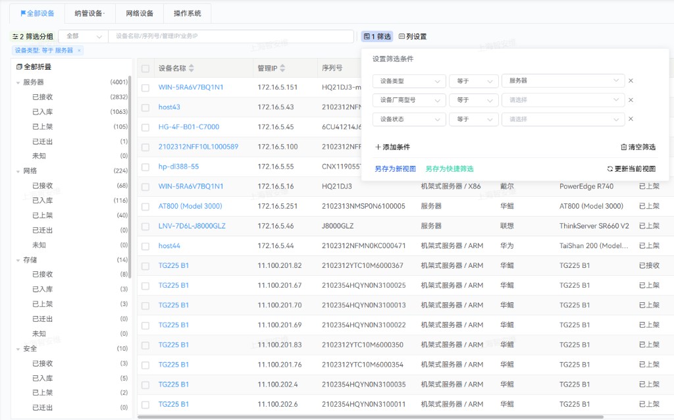674x420 pixels.
Task: Select 已接收 under 服务器 group
Action: click(43, 97)
